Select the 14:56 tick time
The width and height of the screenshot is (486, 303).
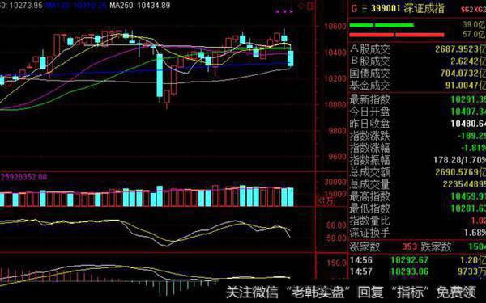[361, 260]
